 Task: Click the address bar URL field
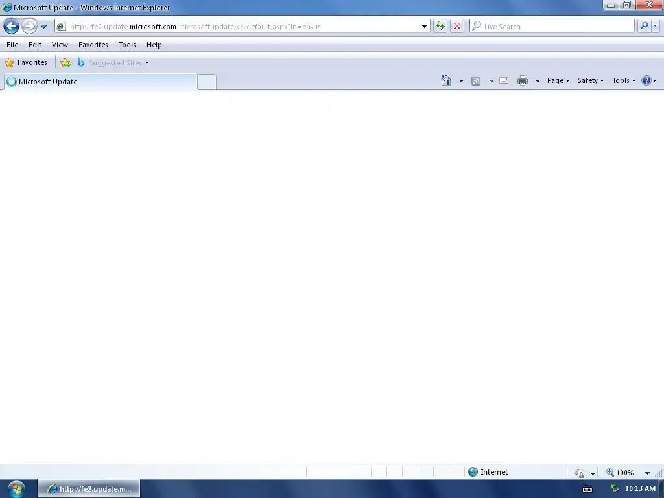pos(242,26)
